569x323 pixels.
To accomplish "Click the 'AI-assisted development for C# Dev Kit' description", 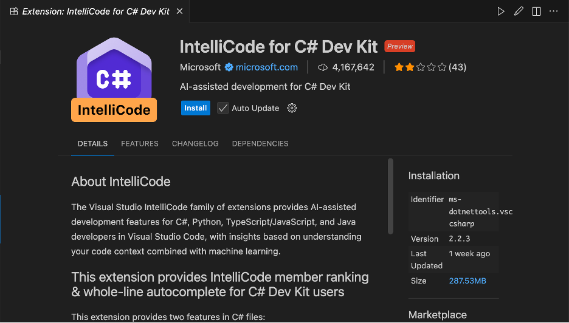I will (265, 87).
